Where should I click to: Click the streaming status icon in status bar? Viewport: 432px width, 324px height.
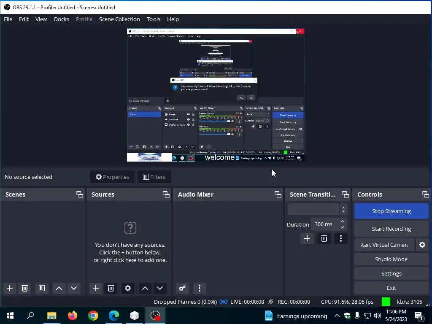224,302
